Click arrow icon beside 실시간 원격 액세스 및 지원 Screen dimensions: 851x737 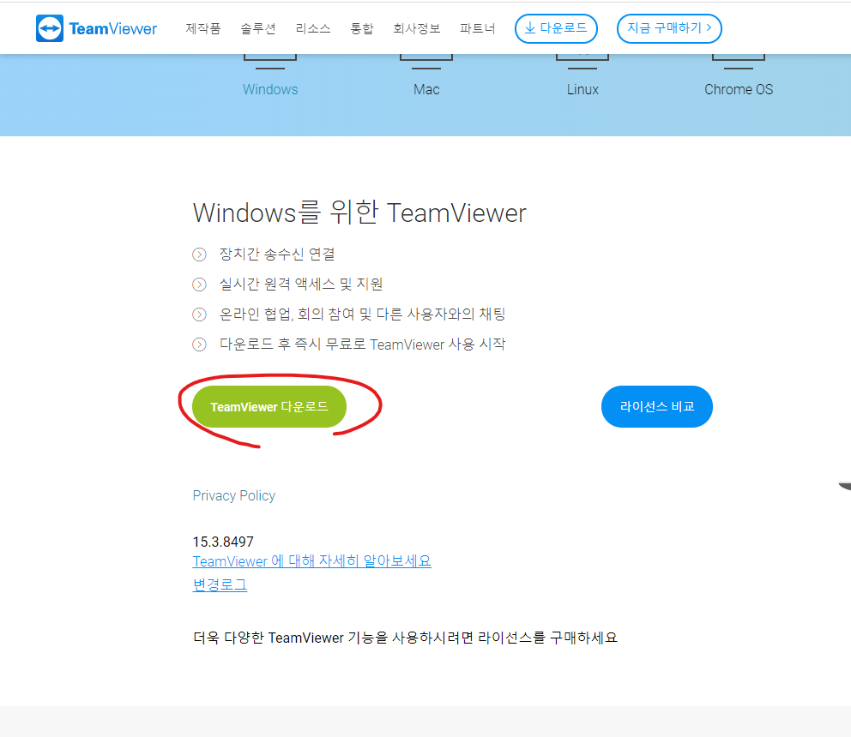tap(199, 285)
